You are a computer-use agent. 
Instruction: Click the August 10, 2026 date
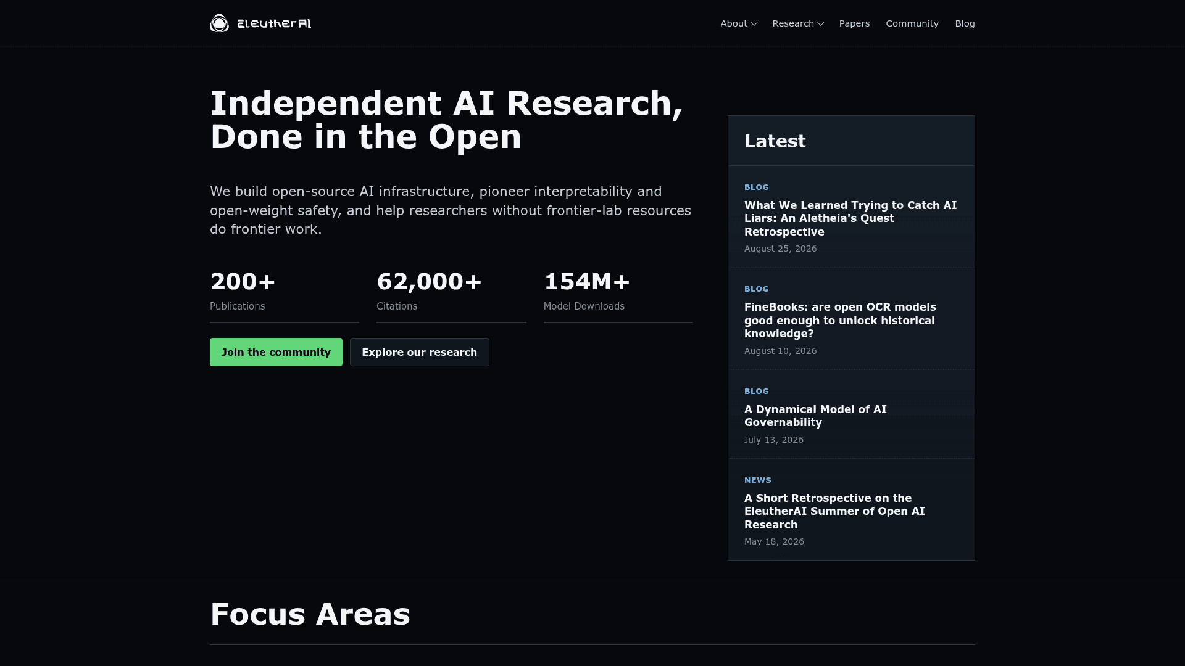(780, 351)
